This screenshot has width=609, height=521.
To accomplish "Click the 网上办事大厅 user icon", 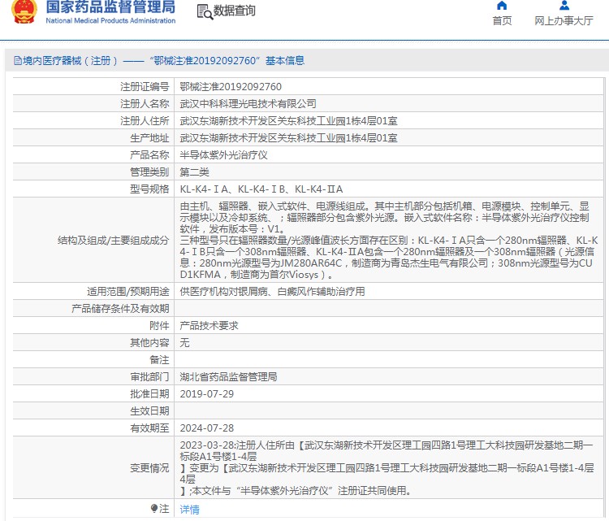I will pos(564,6).
